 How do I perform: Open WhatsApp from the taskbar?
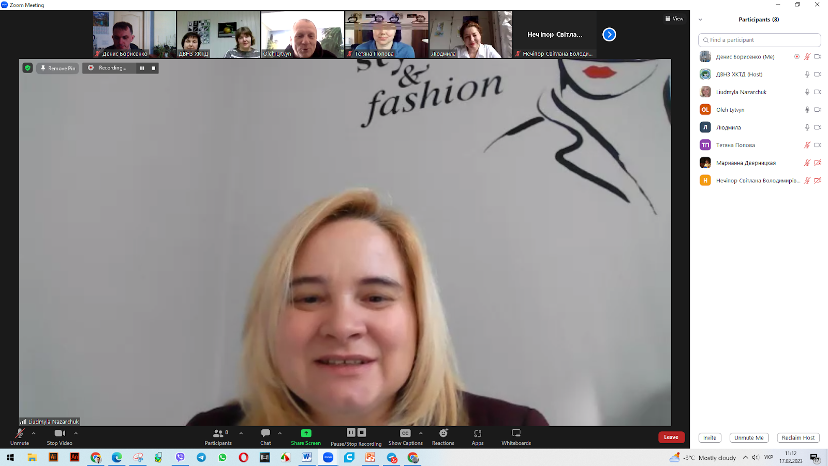(223, 458)
